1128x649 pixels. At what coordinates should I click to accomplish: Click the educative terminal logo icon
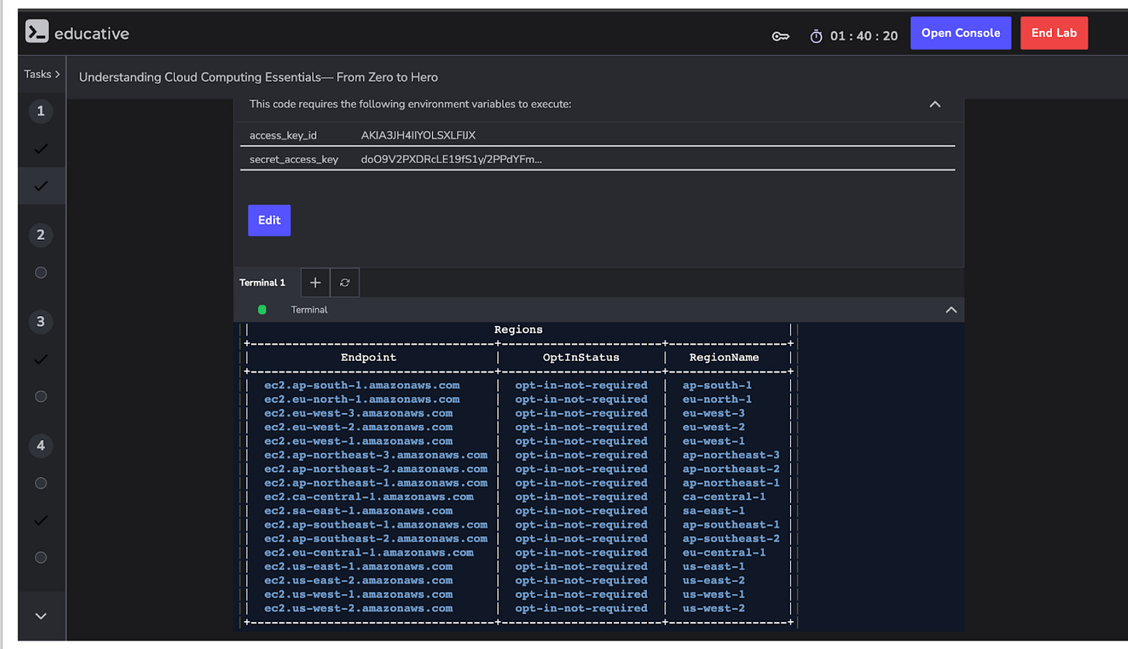tap(36, 32)
